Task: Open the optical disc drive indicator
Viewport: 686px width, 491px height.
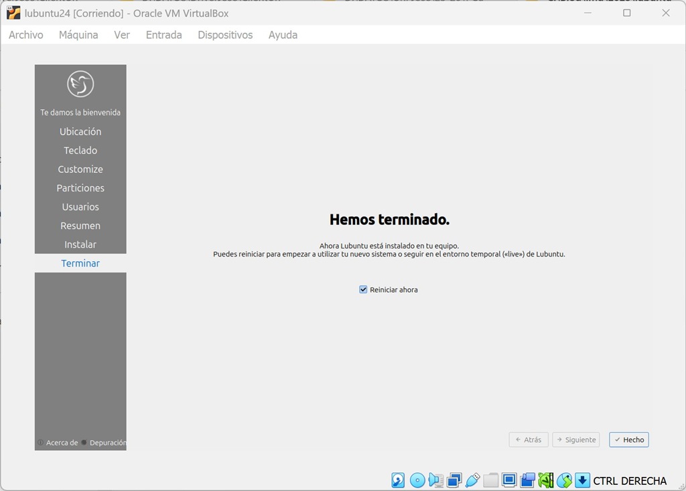Action: (x=417, y=480)
